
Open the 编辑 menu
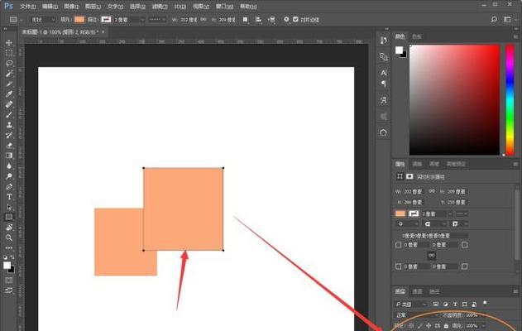pyautogui.click(x=50, y=7)
